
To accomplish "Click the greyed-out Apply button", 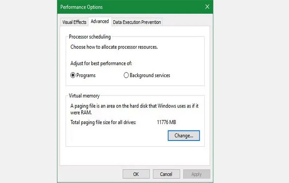I will click(197, 174).
